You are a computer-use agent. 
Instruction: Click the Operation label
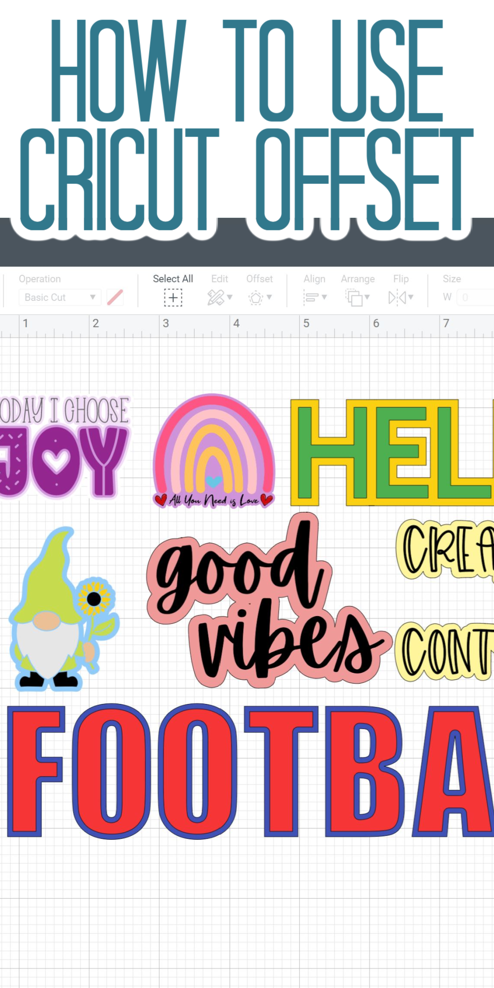[40, 279]
